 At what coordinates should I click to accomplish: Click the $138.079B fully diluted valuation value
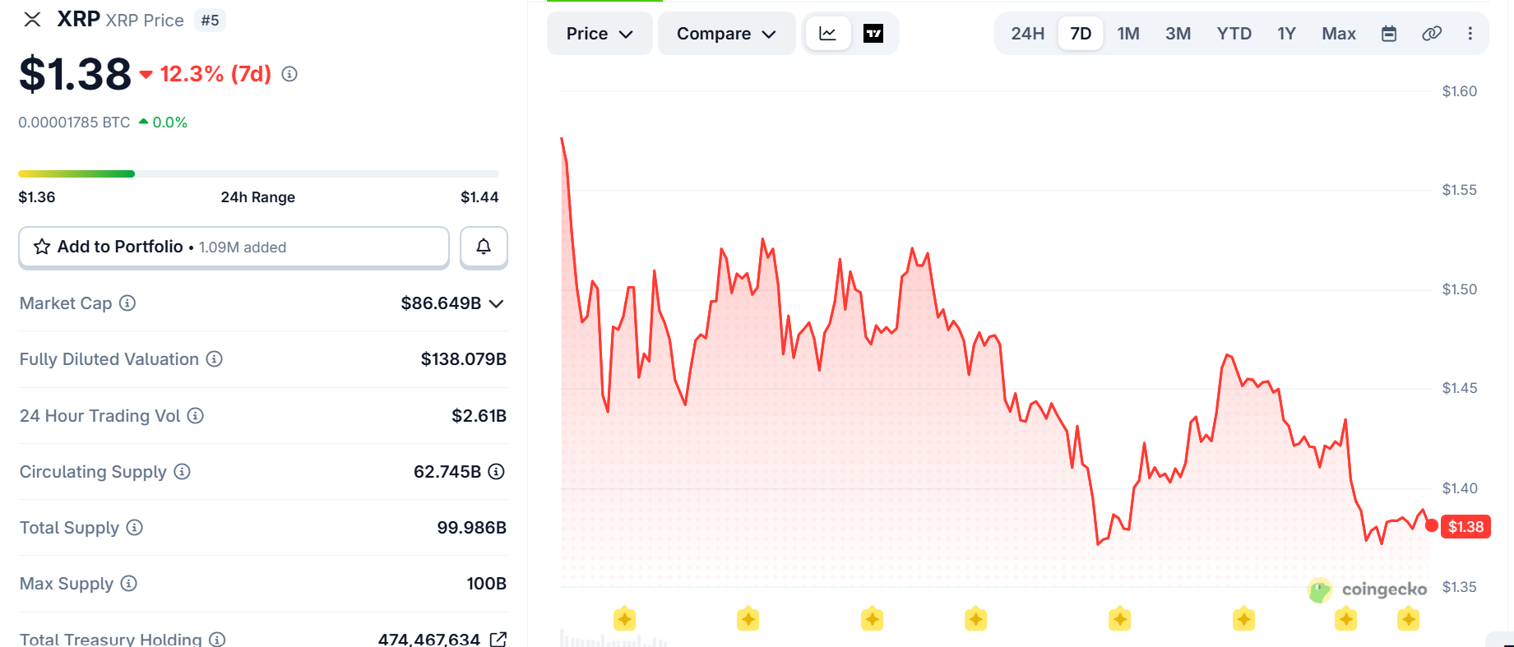point(464,359)
